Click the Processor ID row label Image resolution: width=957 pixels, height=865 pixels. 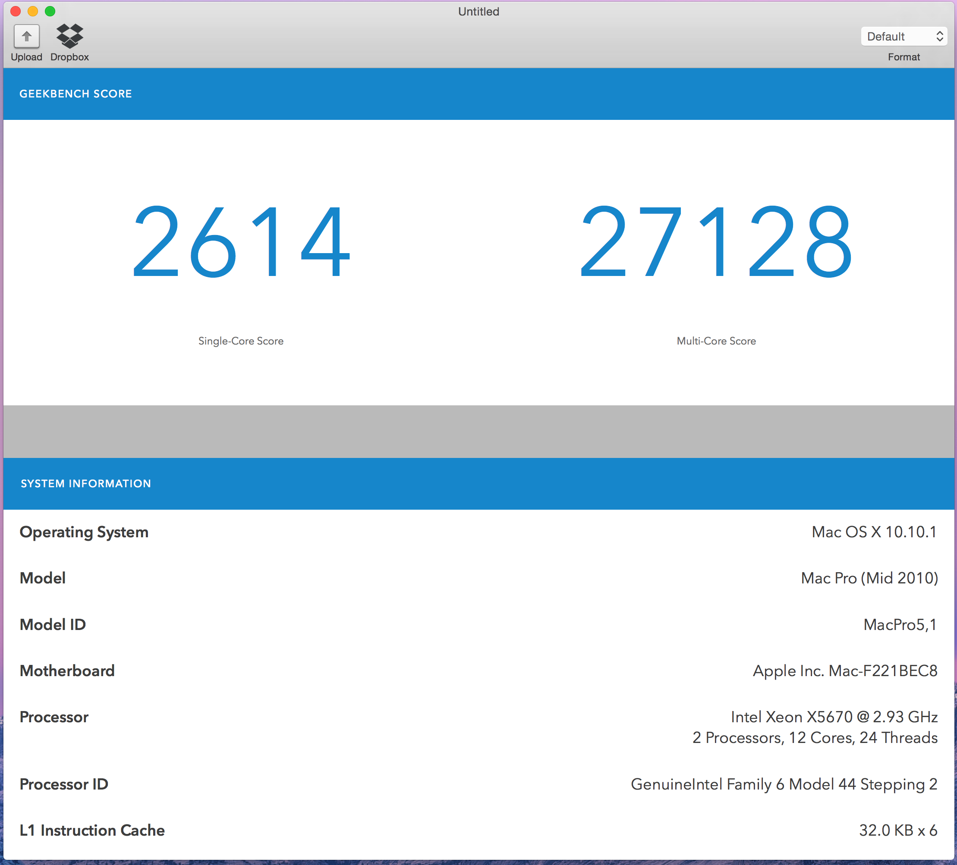(64, 784)
